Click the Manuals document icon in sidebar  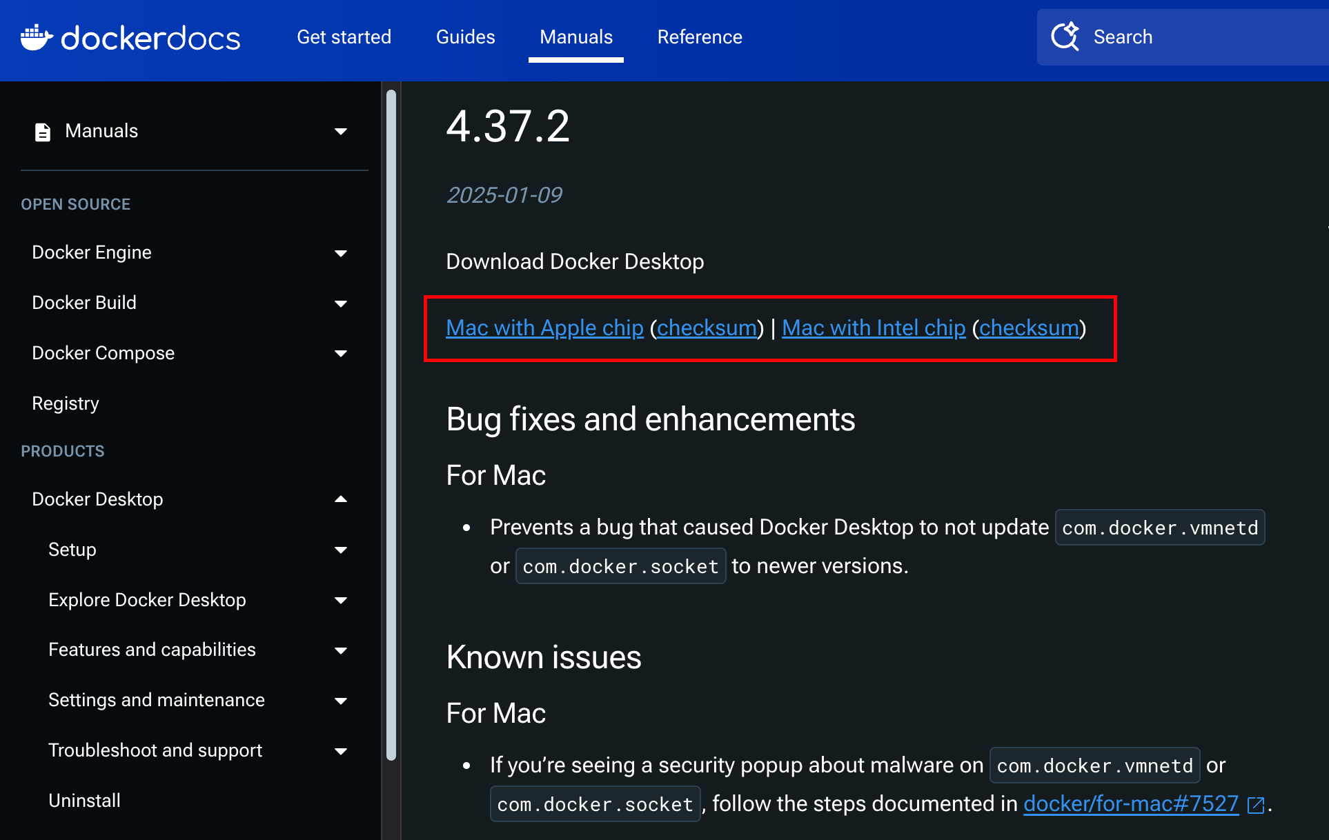[x=43, y=132]
